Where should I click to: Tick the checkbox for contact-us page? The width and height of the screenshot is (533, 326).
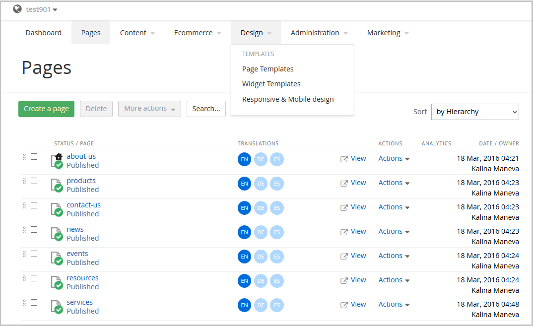point(34,205)
